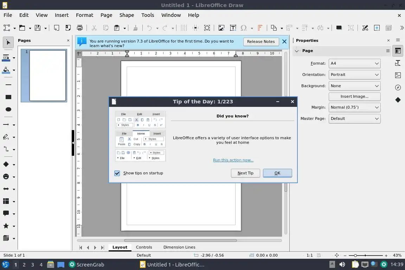The image size is (405, 270).
Task: Select the Flowchart shapes tool
Action: (x=6, y=201)
